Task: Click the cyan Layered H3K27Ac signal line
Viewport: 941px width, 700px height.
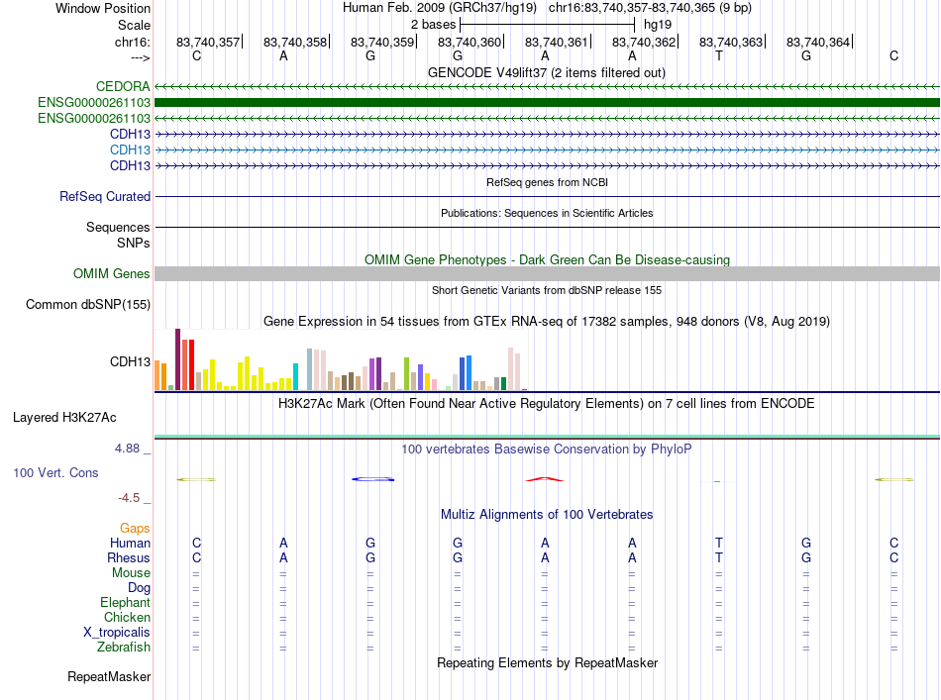Action: (x=547, y=436)
